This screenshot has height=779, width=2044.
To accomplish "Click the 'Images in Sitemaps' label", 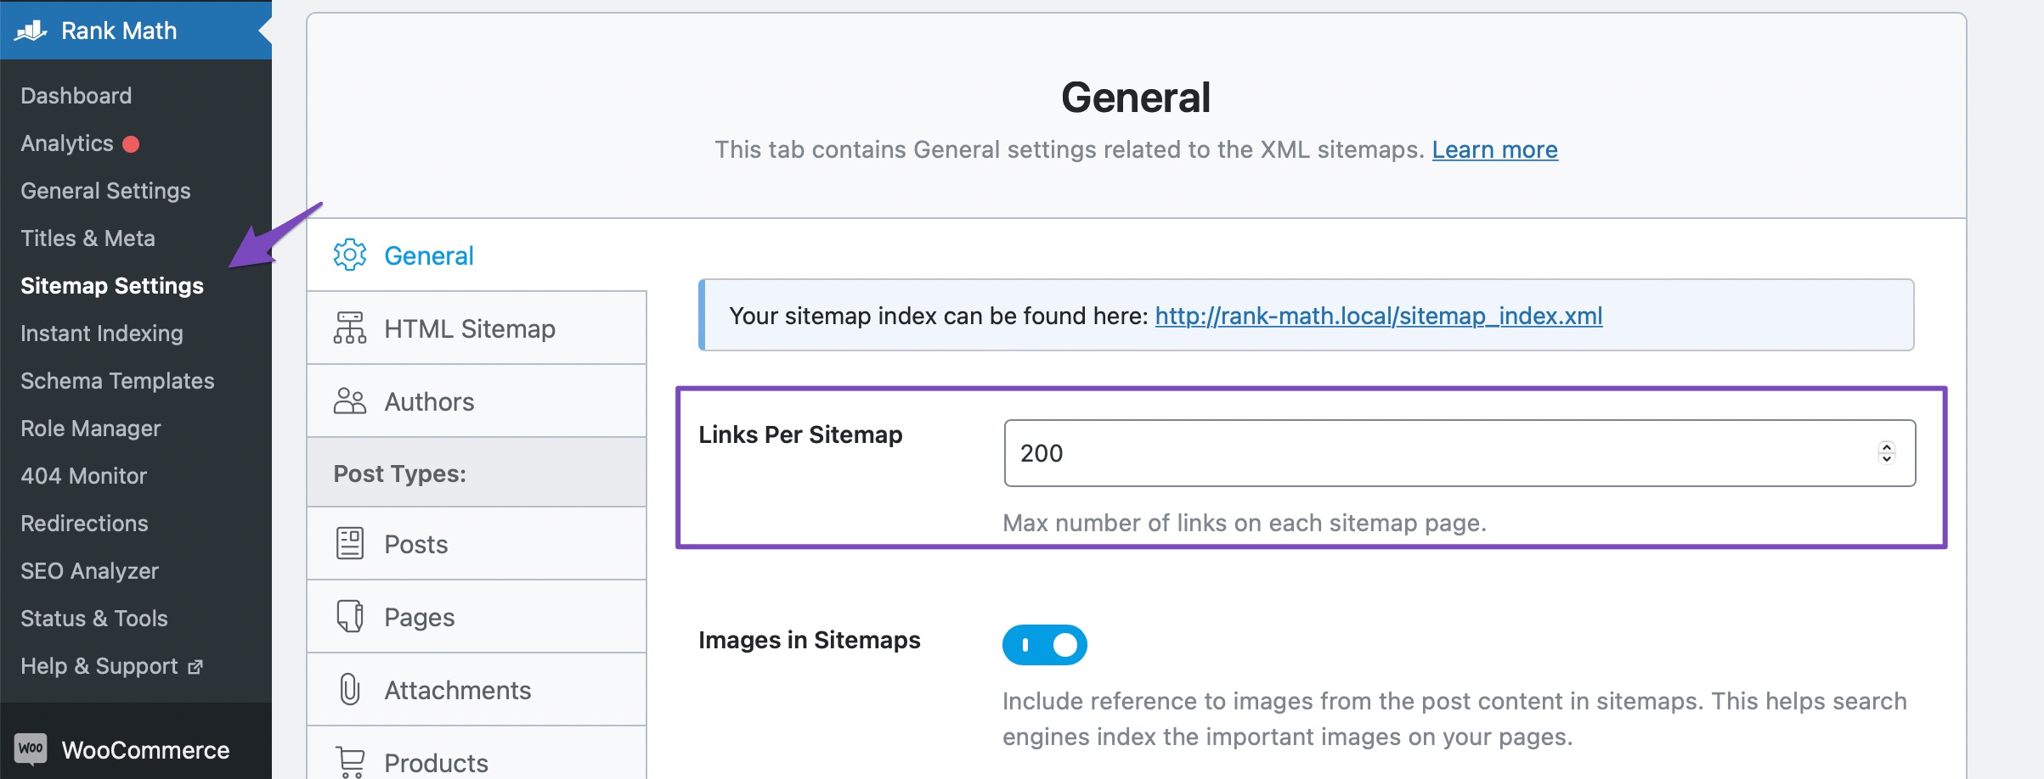I will (809, 640).
